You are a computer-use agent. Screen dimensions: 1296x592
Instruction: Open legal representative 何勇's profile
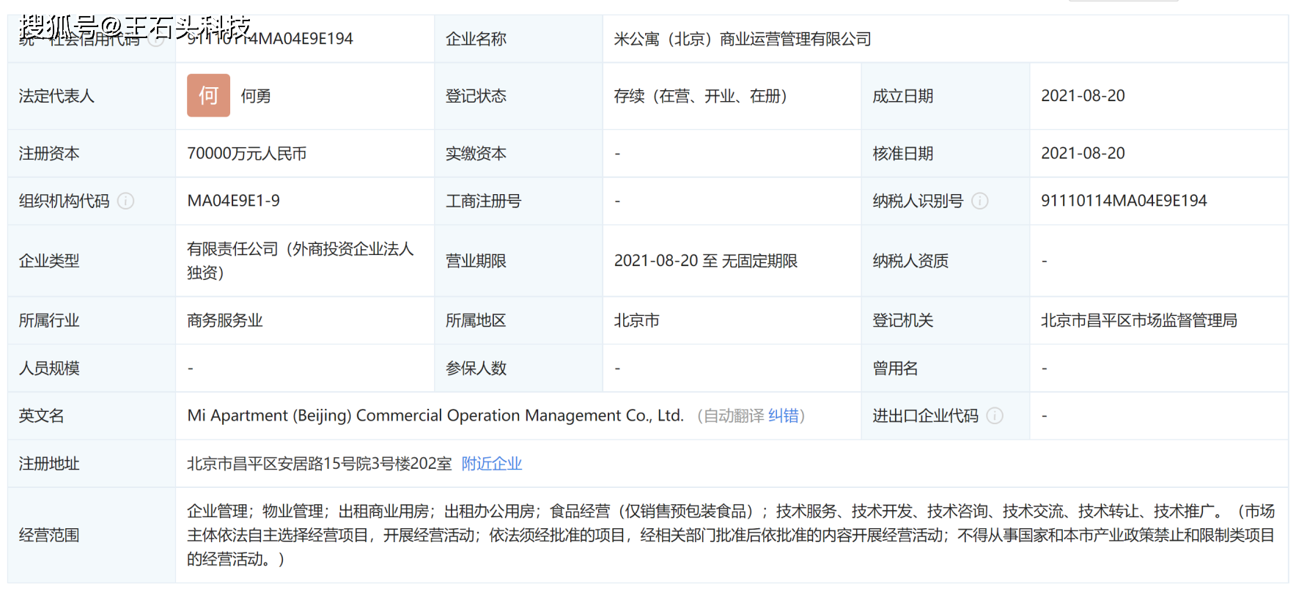pyautogui.click(x=256, y=96)
